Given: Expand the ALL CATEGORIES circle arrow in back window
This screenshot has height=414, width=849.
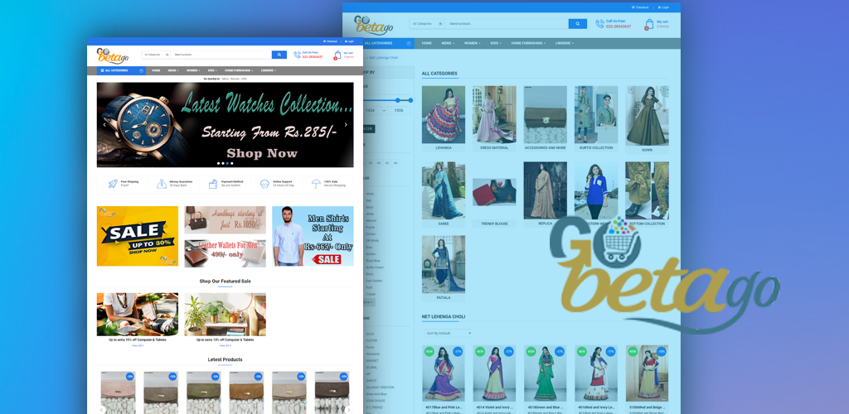Looking at the screenshot, I should click(409, 43).
